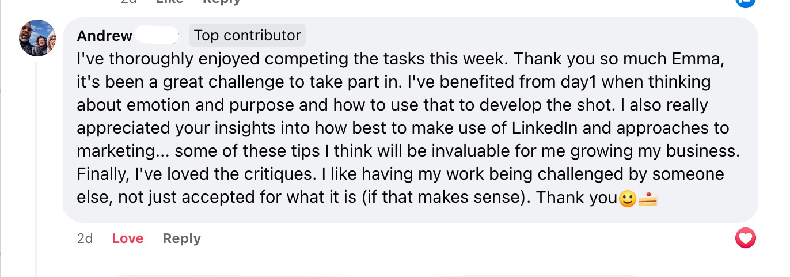Click the blue reaction icon at top right
The width and height of the screenshot is (790, 277).
pos(747,2)
